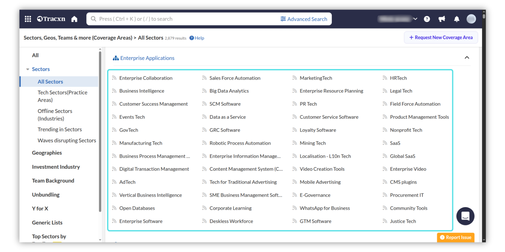
Task: Collapse the Enterprise Applications section
Action: point(467,57)
